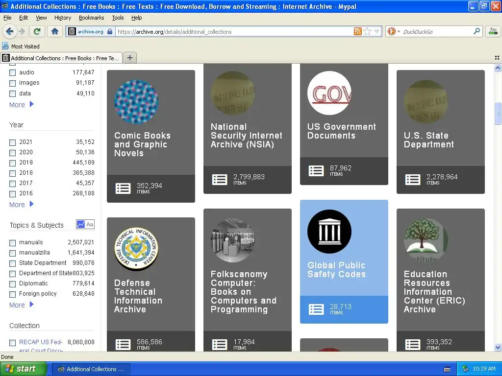
Task: Click the Defense Technical Information Center seal
Action: click(136, 249)
